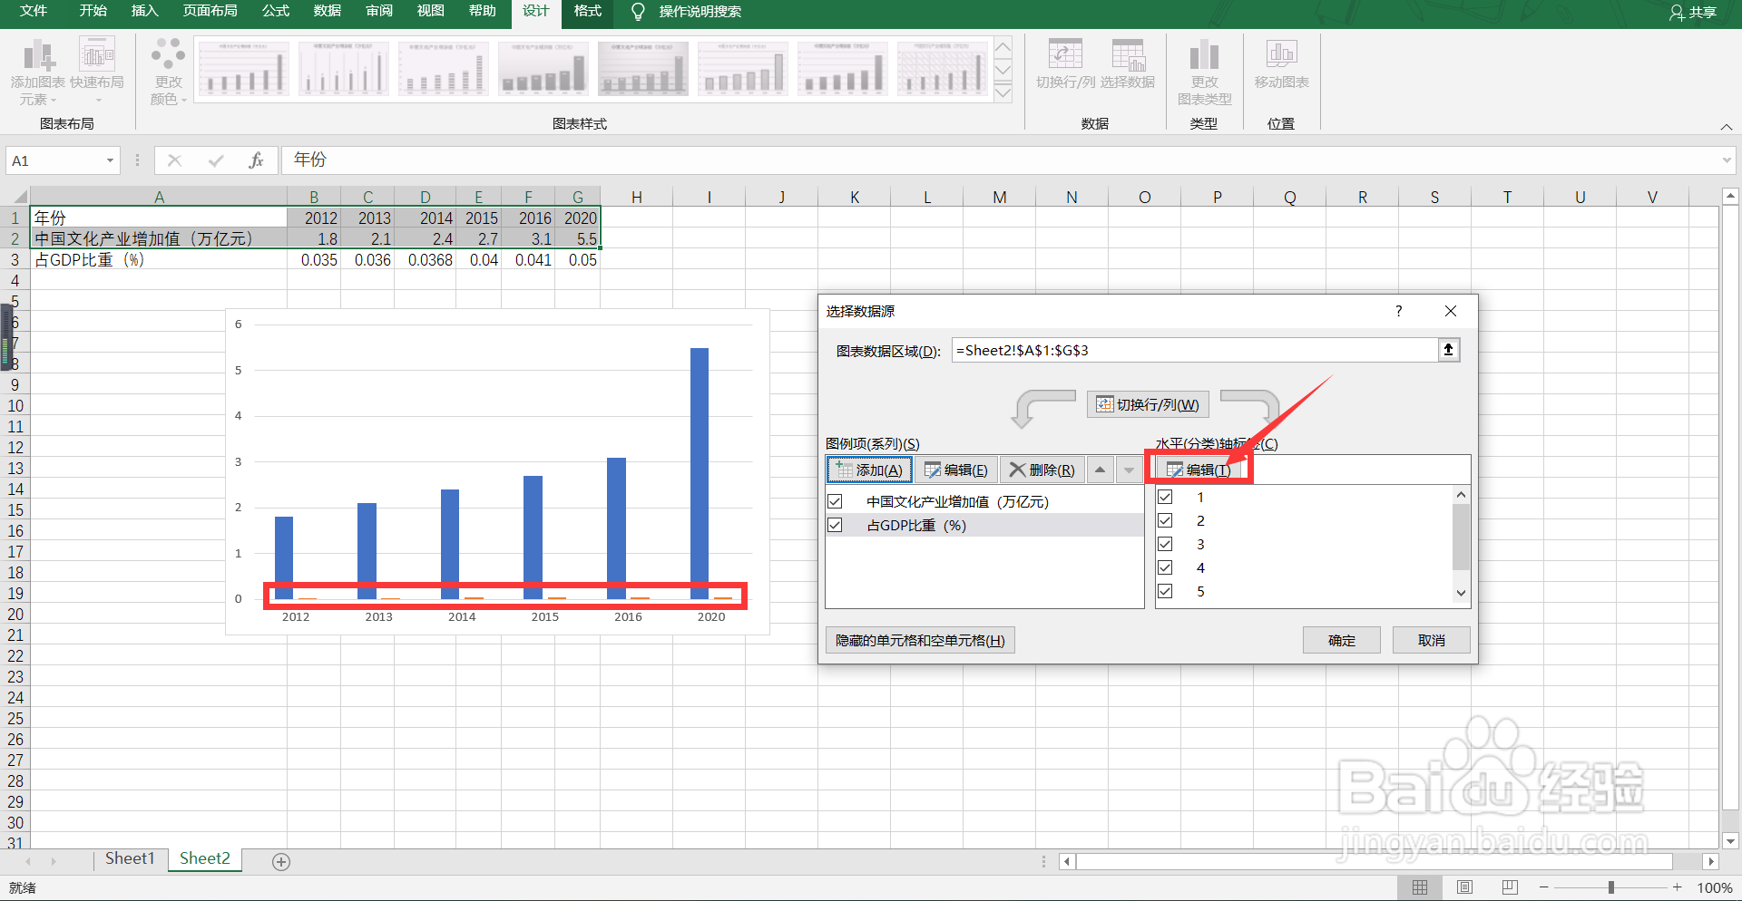
Task: Select the 2020 blue bar in chart
Action: [700, 473]
